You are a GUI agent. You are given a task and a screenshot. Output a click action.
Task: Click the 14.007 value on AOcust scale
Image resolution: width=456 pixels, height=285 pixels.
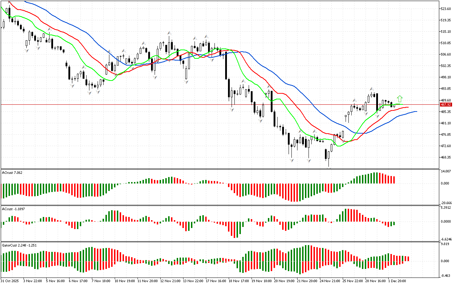[446, 172]
